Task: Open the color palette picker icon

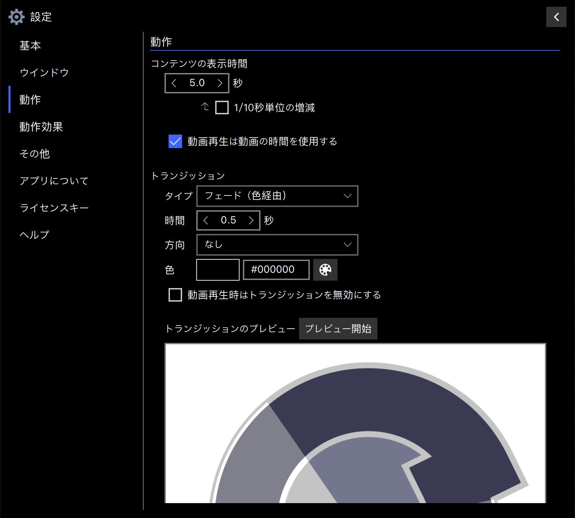Action: [325, 270]
